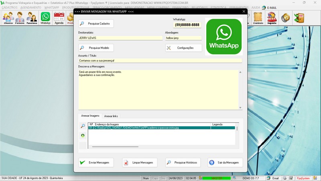Open the Agenda calendar icon
The height and width of the screenshot is (181, 321).
click(x=59, y=18)
